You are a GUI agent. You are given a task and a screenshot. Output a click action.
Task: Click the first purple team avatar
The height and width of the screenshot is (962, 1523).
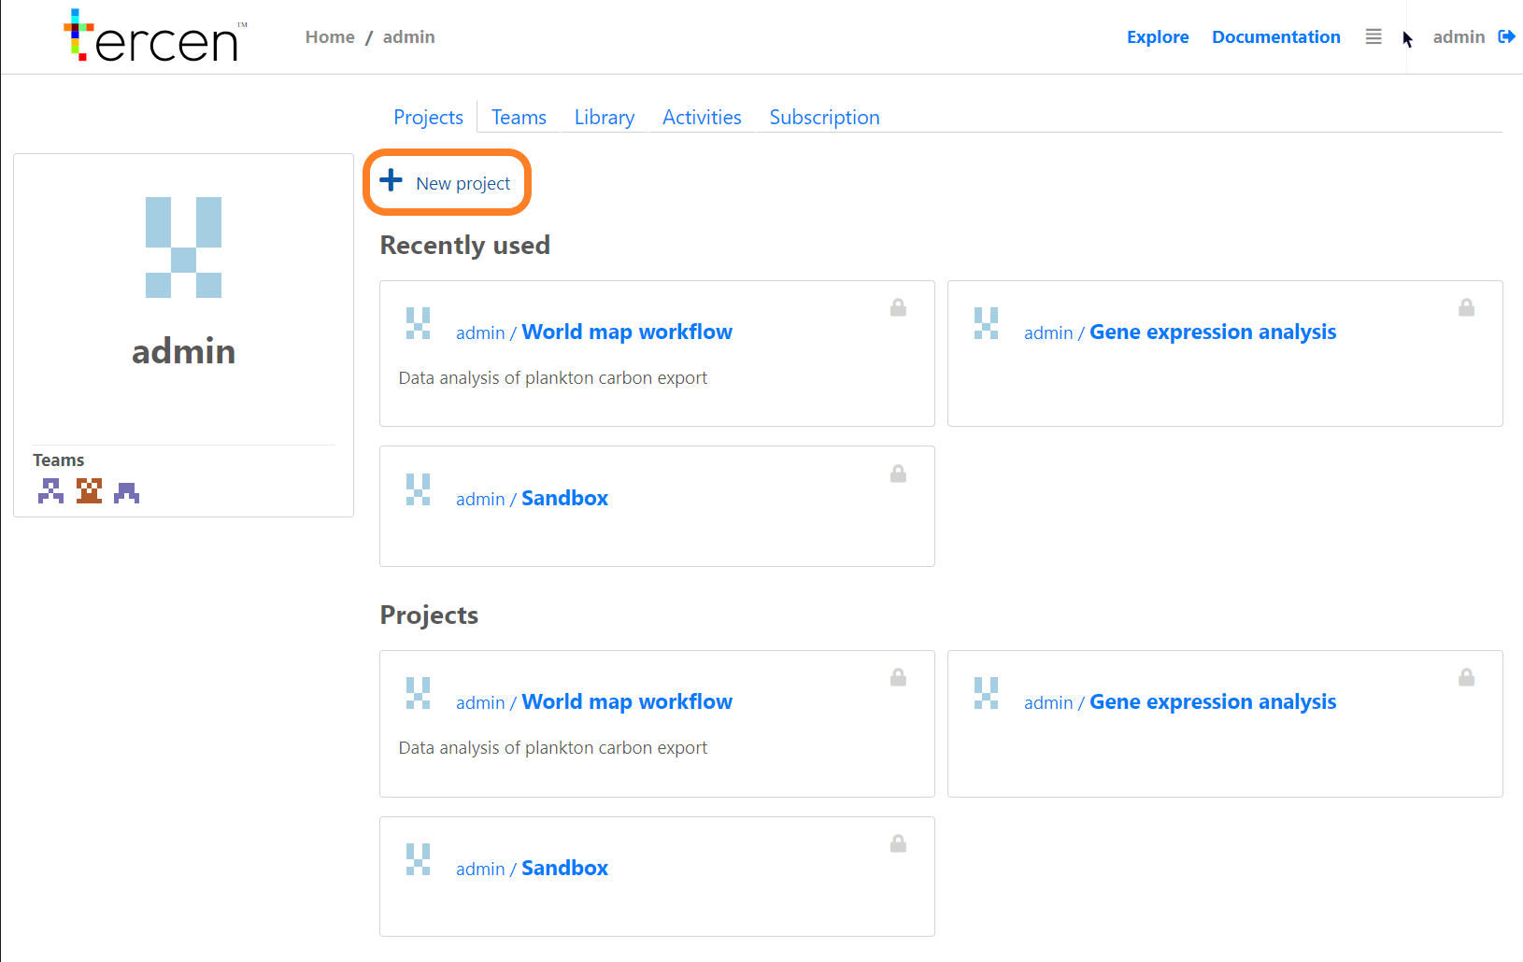click(x=50, y=490)
